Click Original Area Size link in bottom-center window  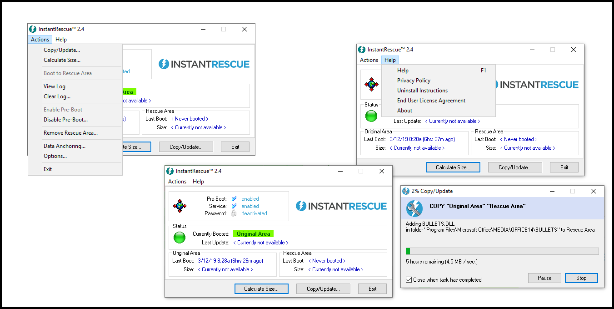tap(225, 269)
